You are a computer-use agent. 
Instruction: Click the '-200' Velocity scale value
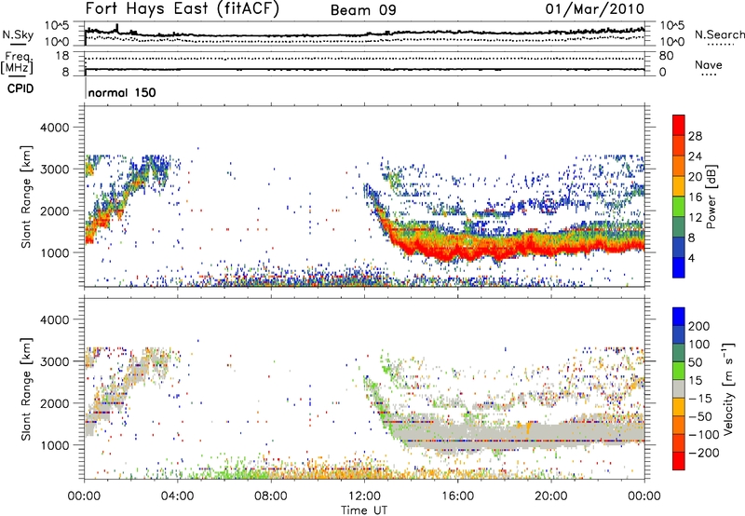702,453
